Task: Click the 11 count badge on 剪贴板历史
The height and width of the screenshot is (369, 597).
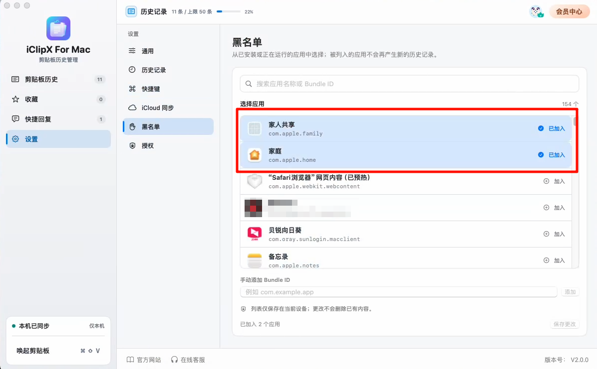Action: coord(100,79)
